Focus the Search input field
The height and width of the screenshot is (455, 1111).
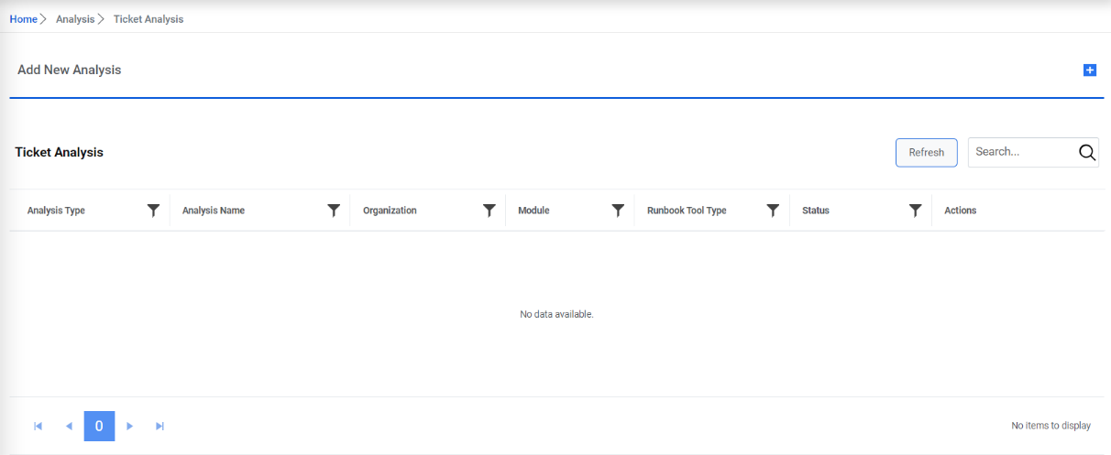[x=1020, y=153]
